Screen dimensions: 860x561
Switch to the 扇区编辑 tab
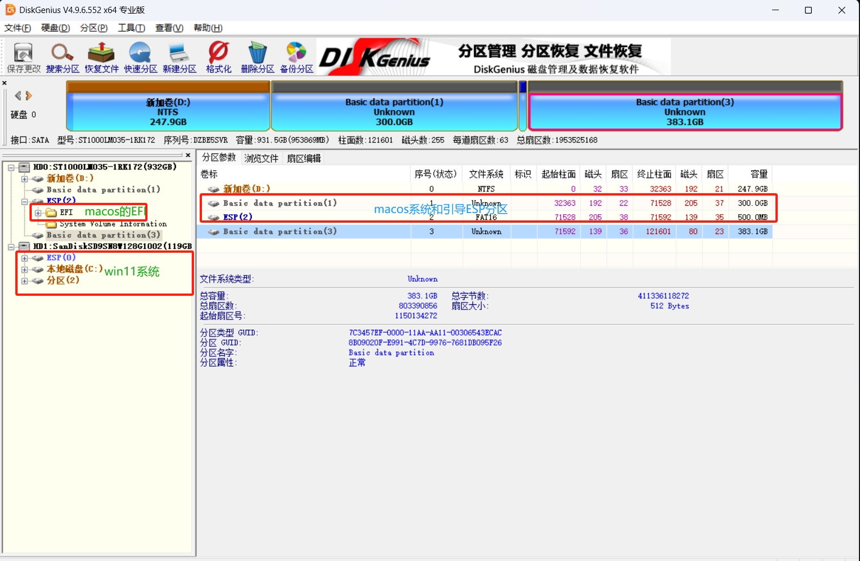(303, 158)
